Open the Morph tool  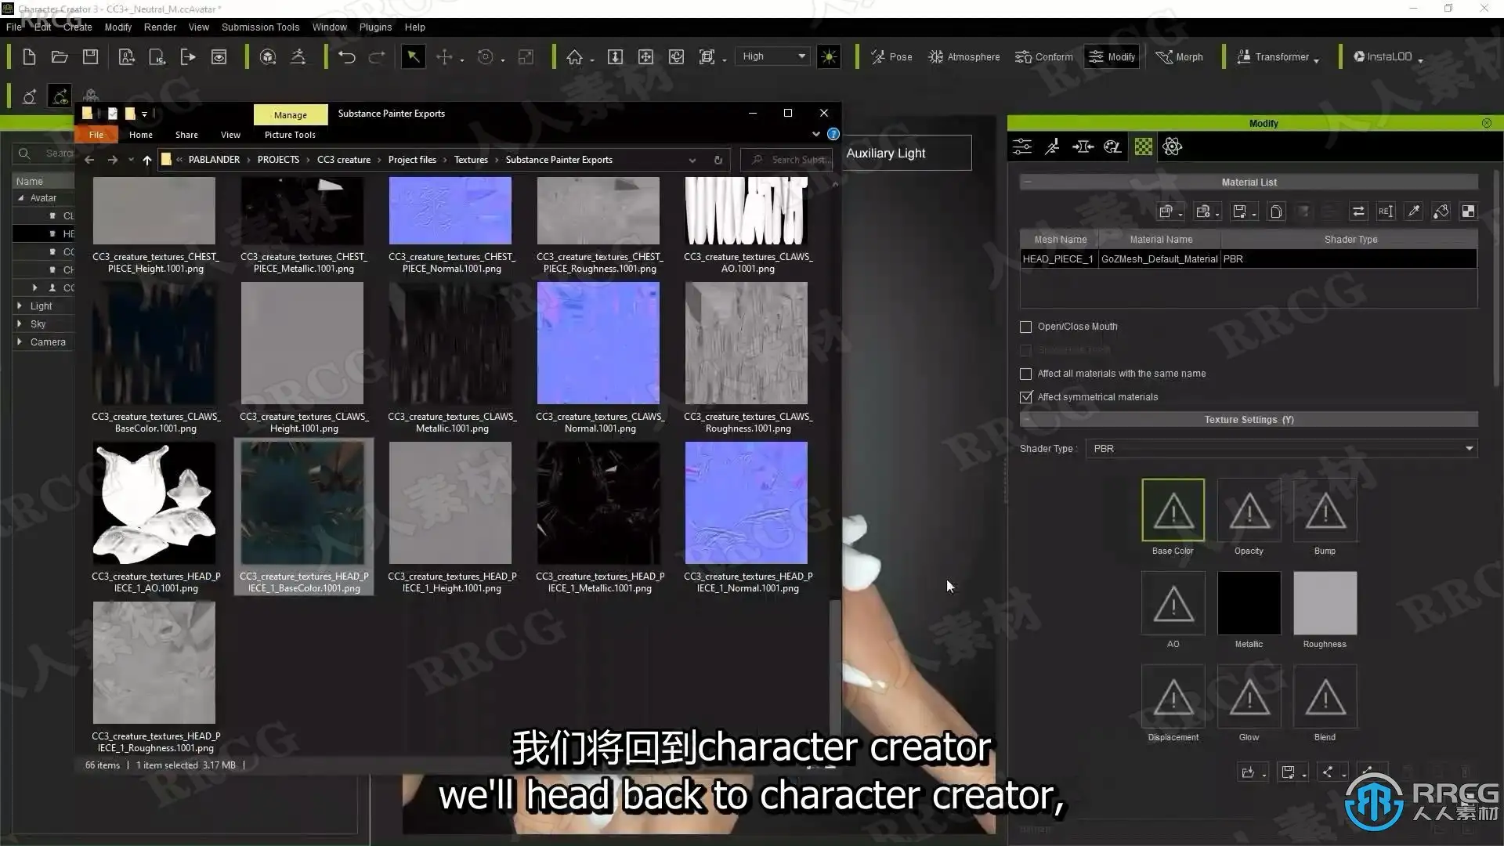(x=1179, y=56)
